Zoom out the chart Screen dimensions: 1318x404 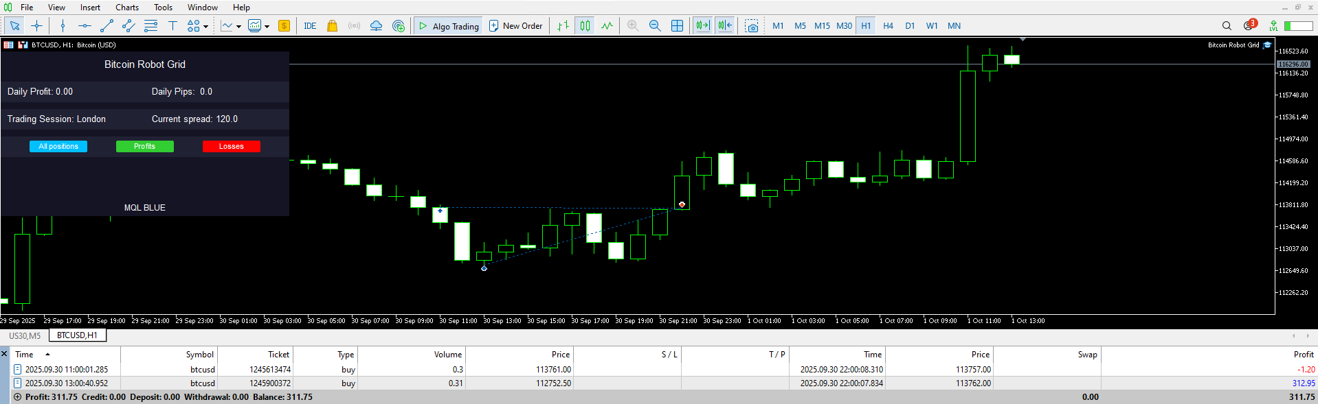655,26
